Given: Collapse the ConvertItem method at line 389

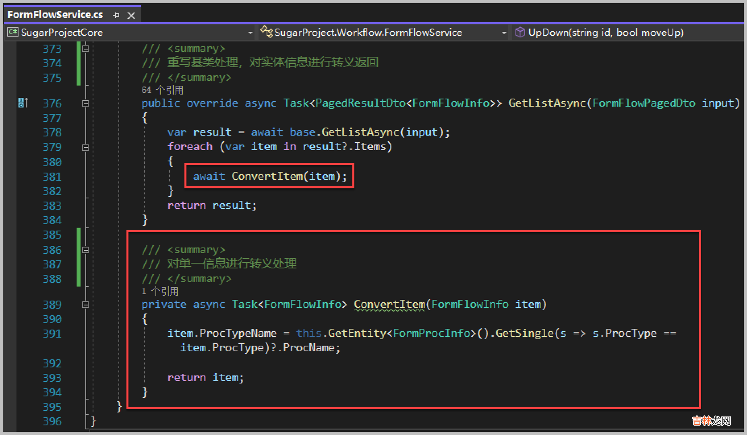Looking at the screenshot, I should [85, 305].
